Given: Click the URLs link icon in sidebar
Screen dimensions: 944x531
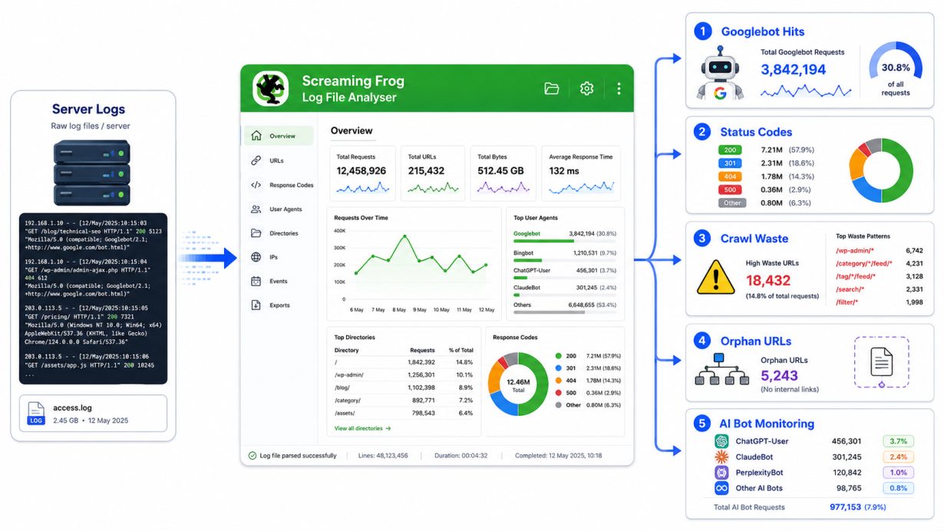Looking at the screenshot, I should coord(256,160).
